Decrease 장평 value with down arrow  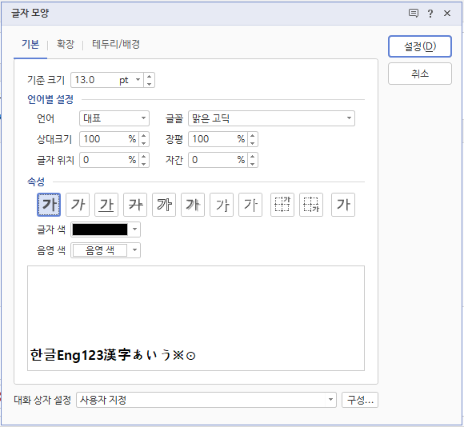click(253, 143)
